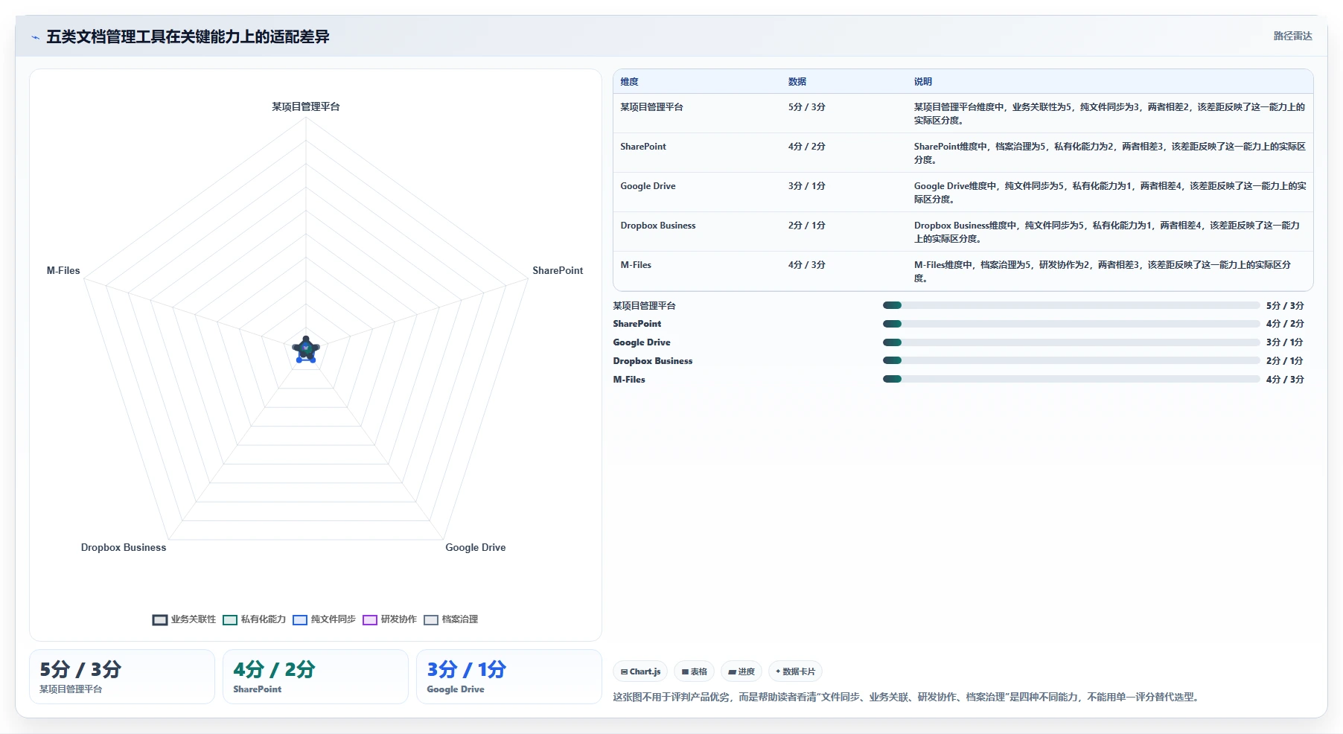Viewport: 1343px width, 734px height.
Task: Click the radar axis label Google Drive
Action: coord(476,547)
